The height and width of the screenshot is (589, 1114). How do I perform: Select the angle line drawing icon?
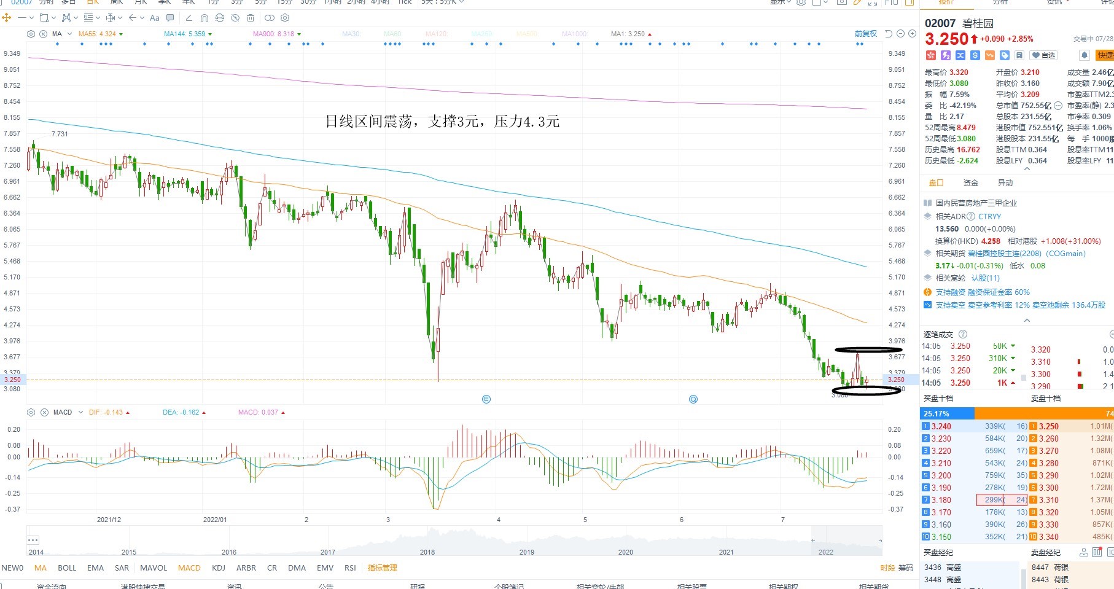click(189, 18)
